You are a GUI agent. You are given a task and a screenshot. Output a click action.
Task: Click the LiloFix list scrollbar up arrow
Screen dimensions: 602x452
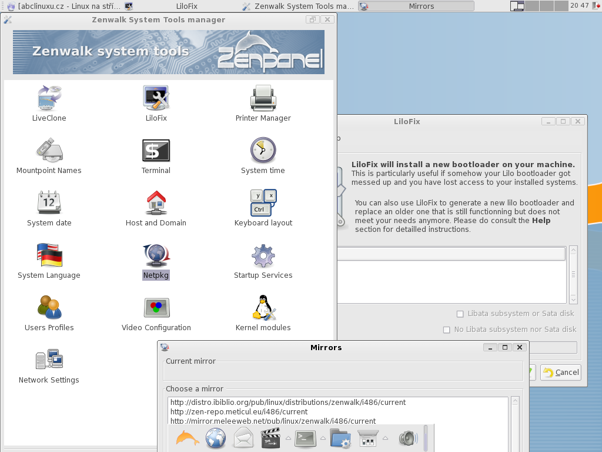(573, 250)
